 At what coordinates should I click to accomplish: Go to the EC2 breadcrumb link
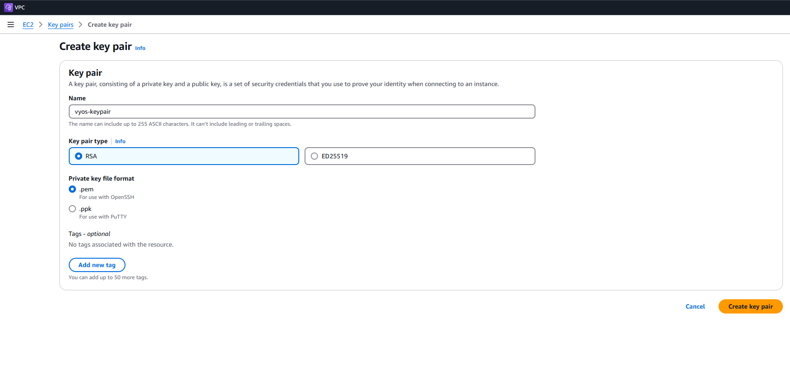[x=28, y=25]
